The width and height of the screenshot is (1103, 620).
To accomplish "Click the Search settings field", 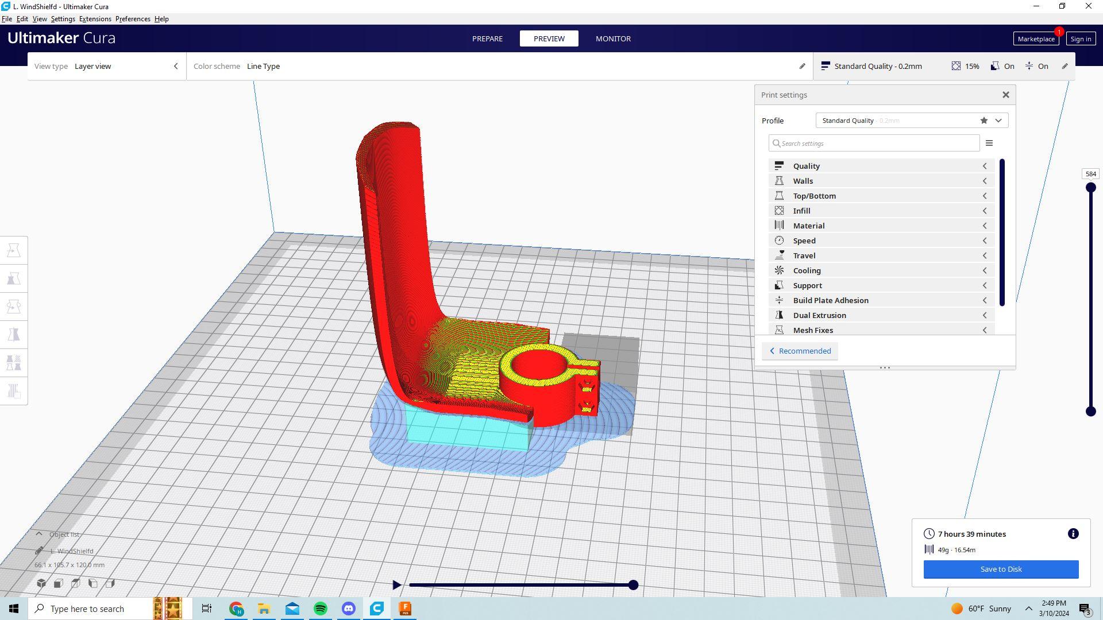I will coord(874,143).
